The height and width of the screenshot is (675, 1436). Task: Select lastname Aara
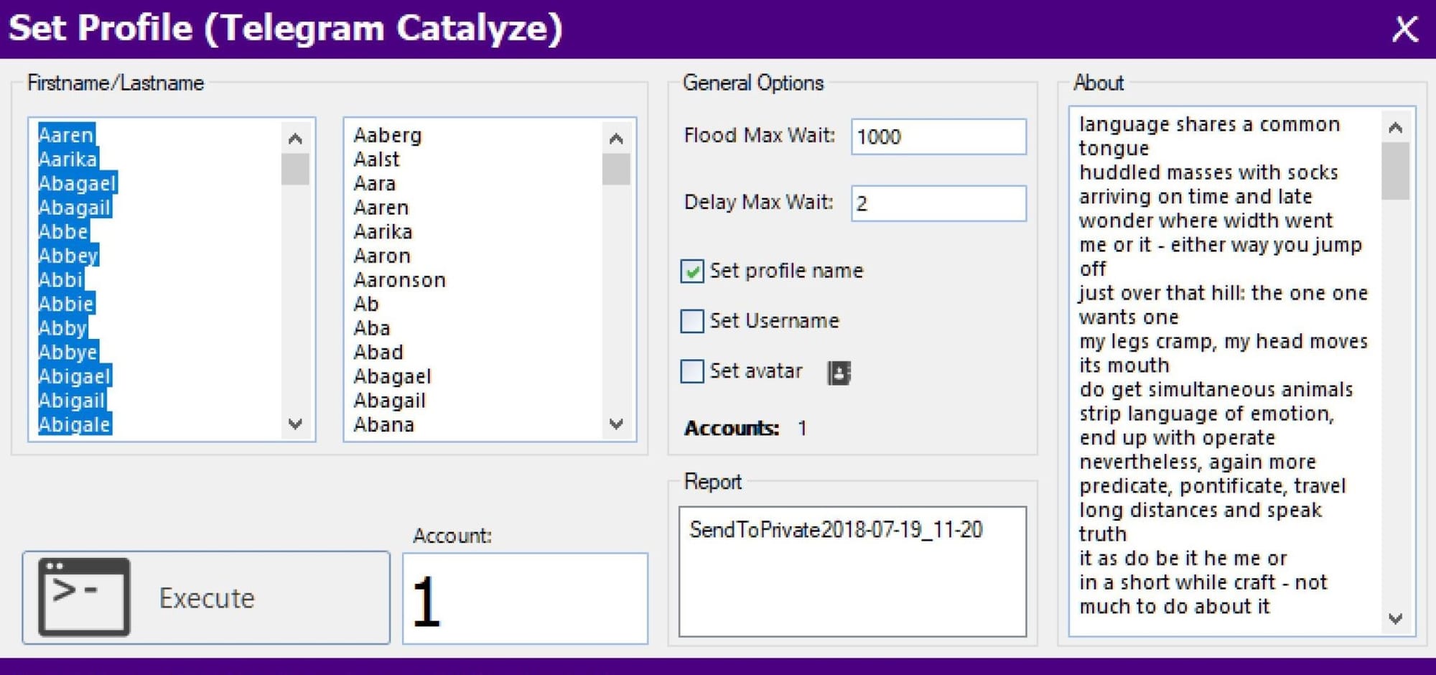pos(374,183)
